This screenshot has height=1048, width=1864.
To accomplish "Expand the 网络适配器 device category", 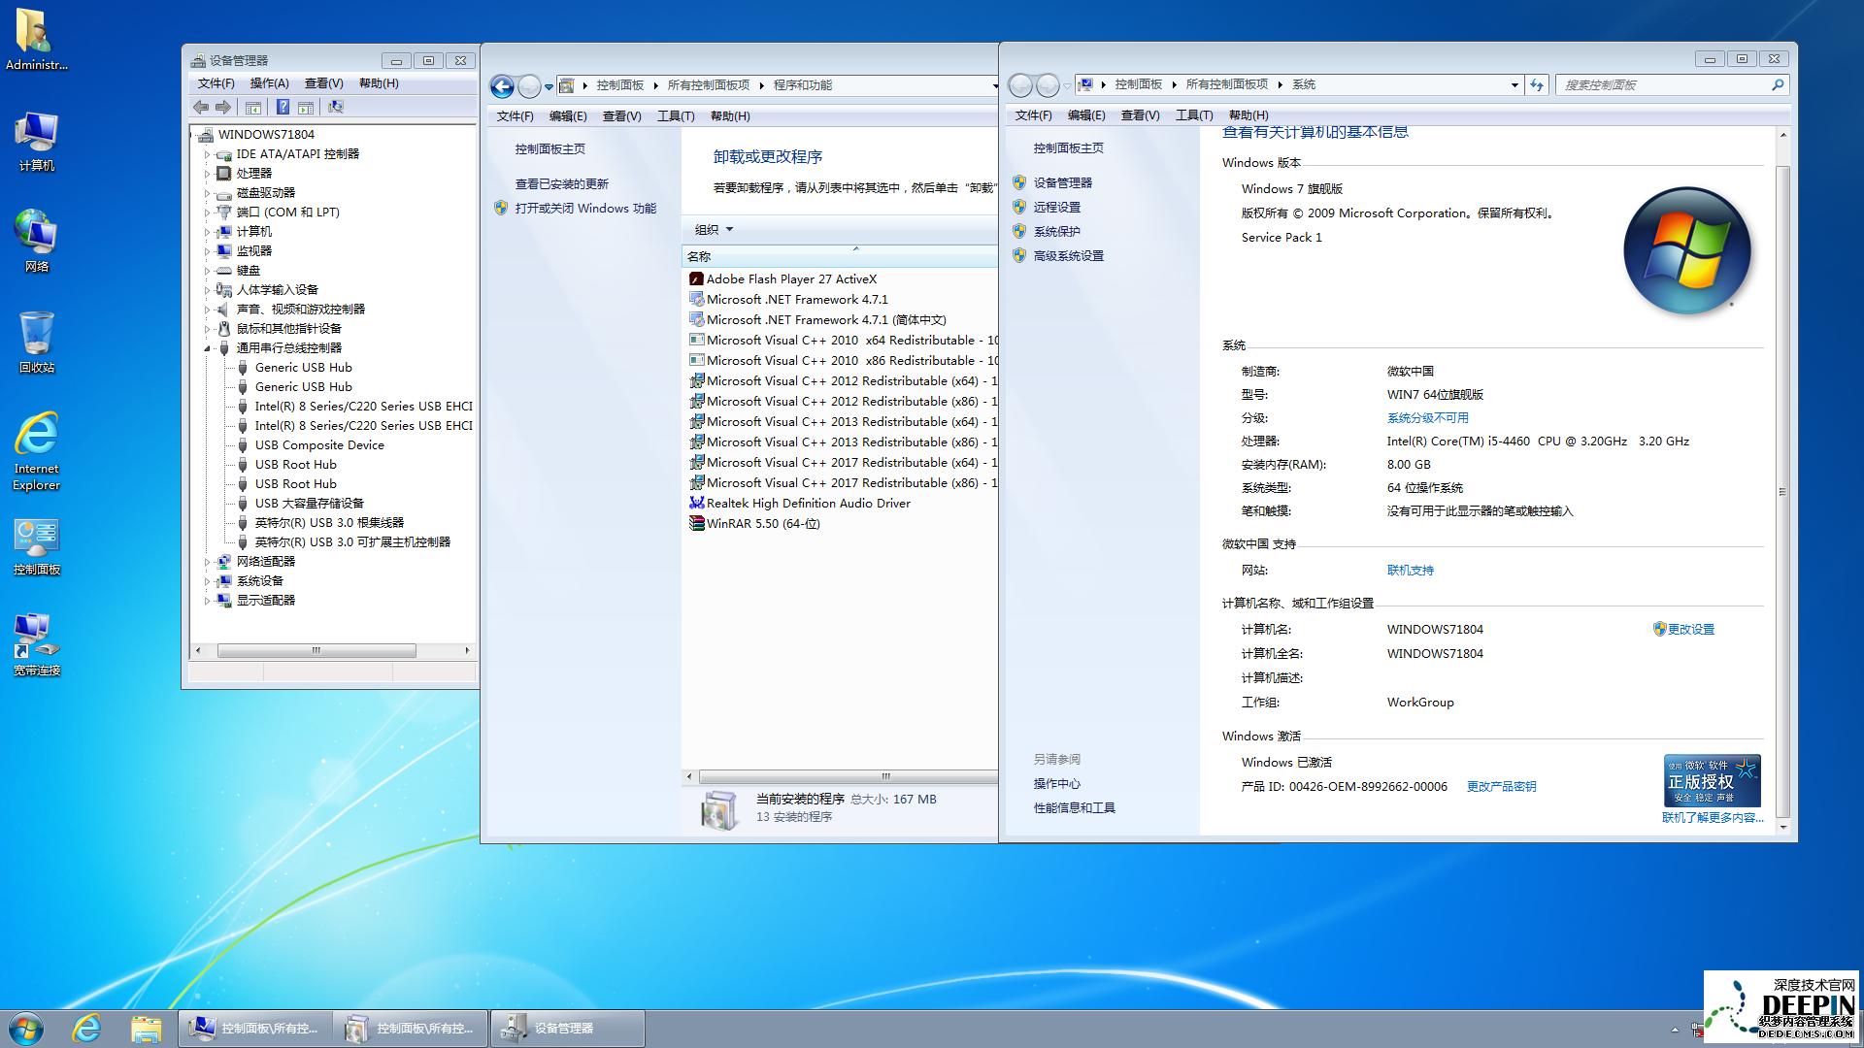I will click(209, 561).
